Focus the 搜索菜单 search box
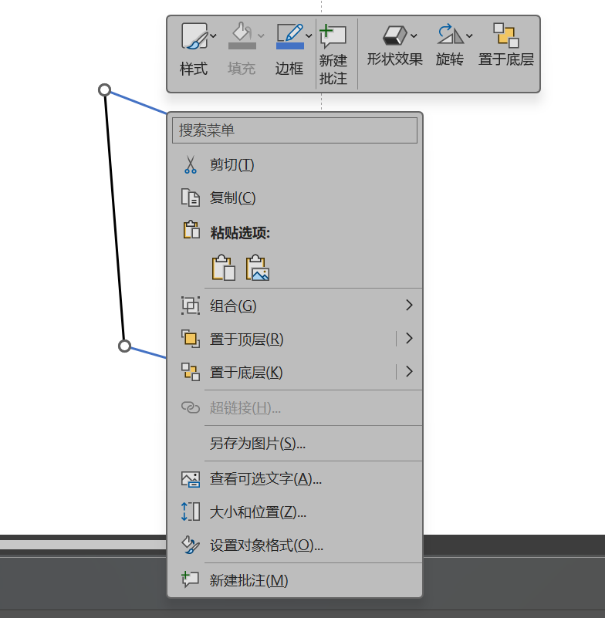 click(295, 130)
